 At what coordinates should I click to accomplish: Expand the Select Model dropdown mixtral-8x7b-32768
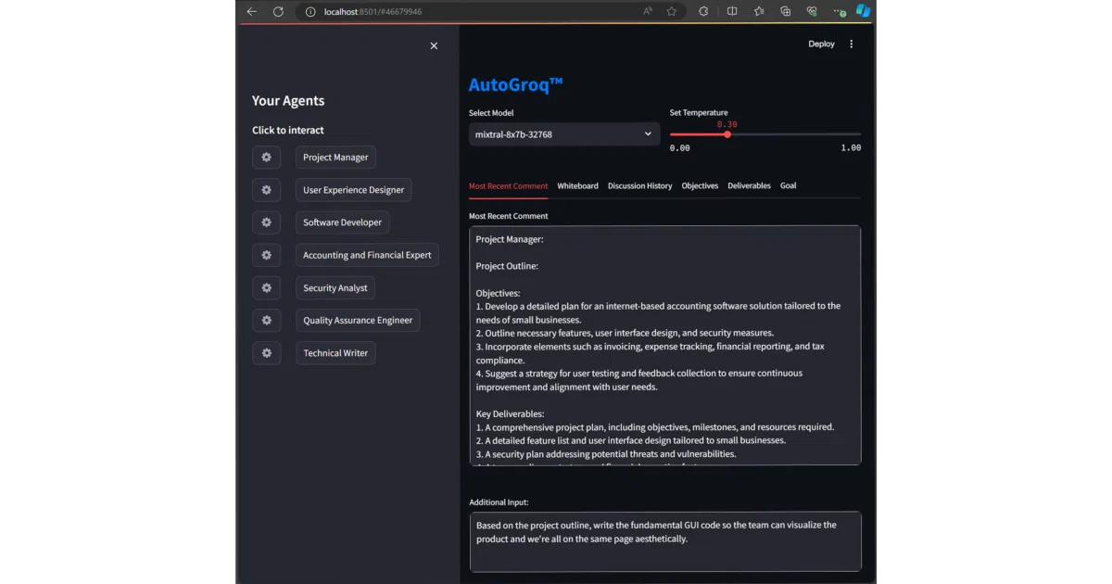(564, 134)
